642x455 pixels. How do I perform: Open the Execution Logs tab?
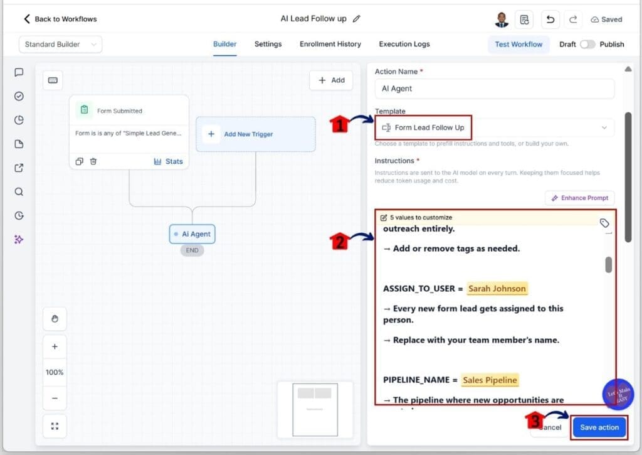click(403, 45)
